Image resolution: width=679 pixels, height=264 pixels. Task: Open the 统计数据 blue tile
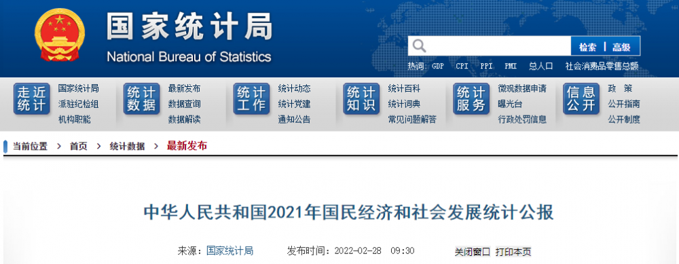coord(142,98)
